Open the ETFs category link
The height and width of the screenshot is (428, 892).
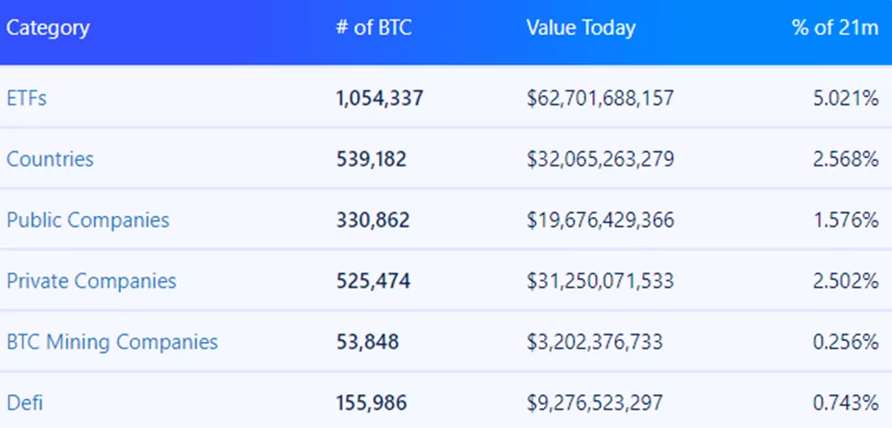[x=27, y=98]
